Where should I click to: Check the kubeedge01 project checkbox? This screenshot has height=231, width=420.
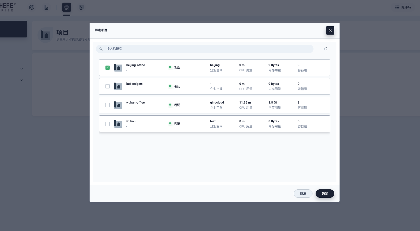coord(108,86)
